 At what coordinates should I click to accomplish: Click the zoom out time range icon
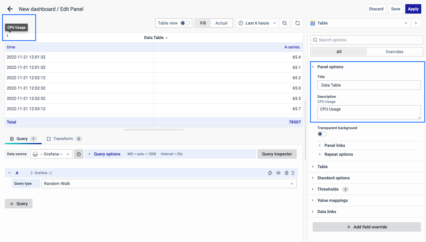tap(284, 23)
